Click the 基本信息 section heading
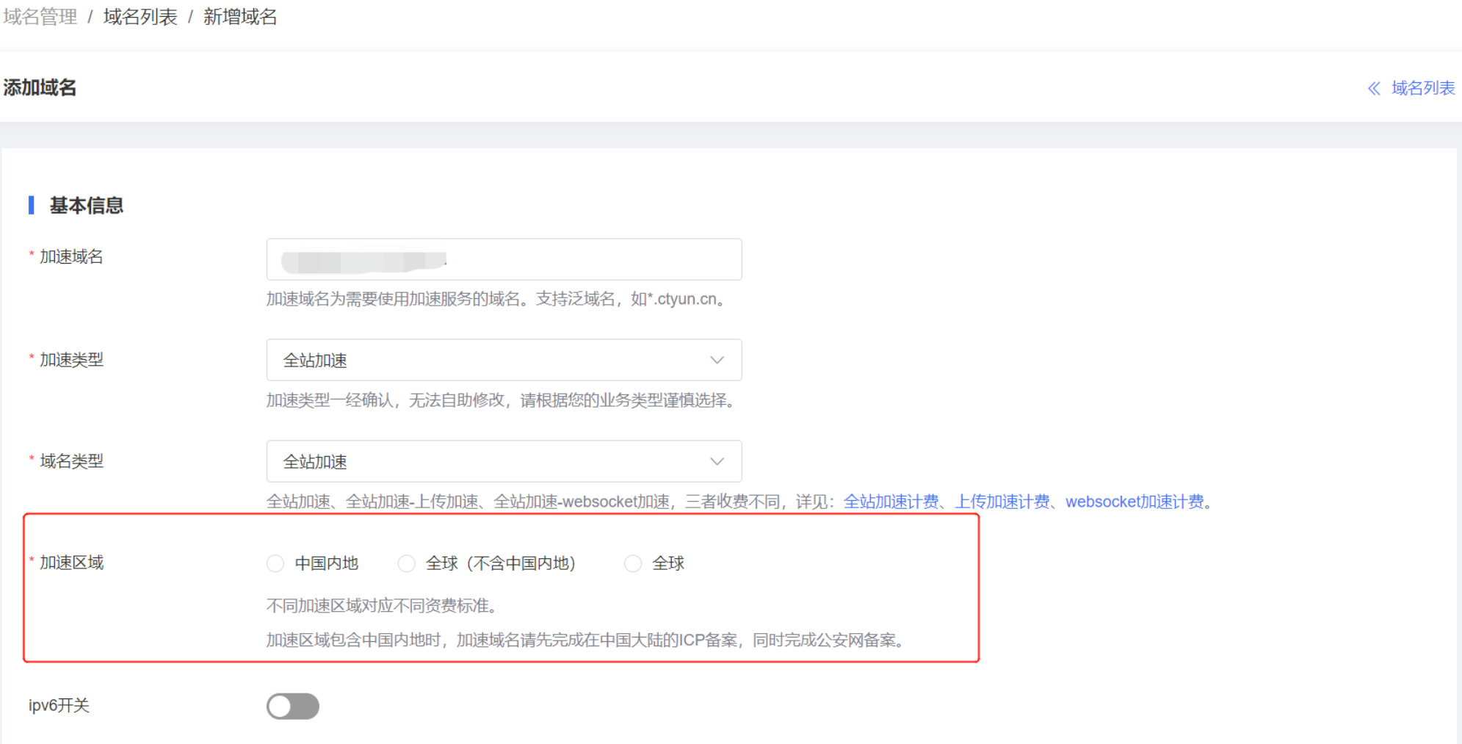1462x744 pixels. [x=86, y=206]
